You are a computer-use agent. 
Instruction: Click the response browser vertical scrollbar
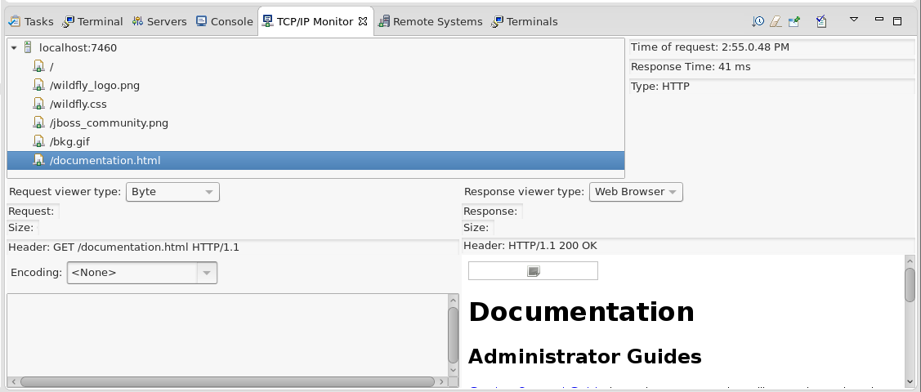coord(910,318)
